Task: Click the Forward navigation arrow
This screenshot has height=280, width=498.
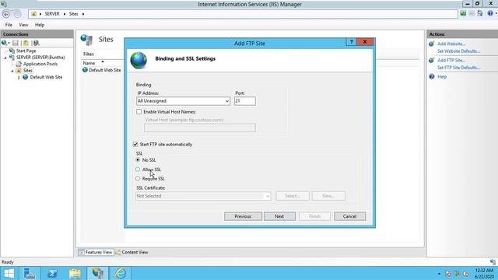Action: click(17, 14)
